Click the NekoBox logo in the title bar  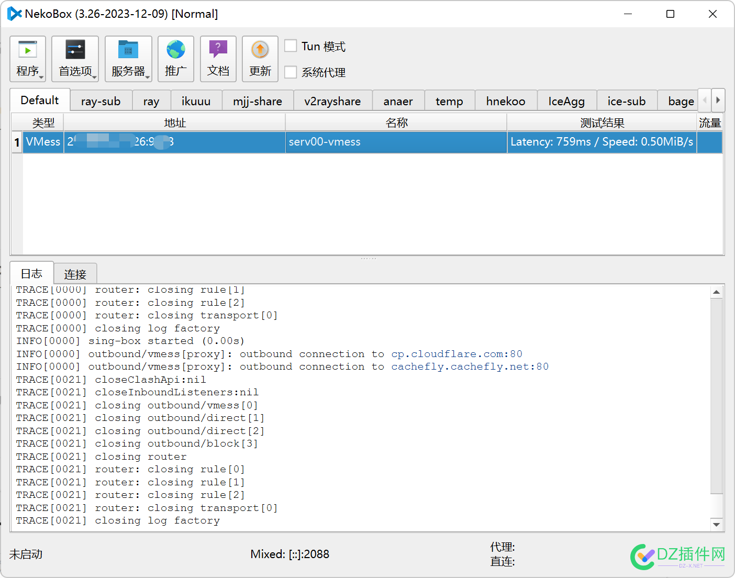(14, 14)
